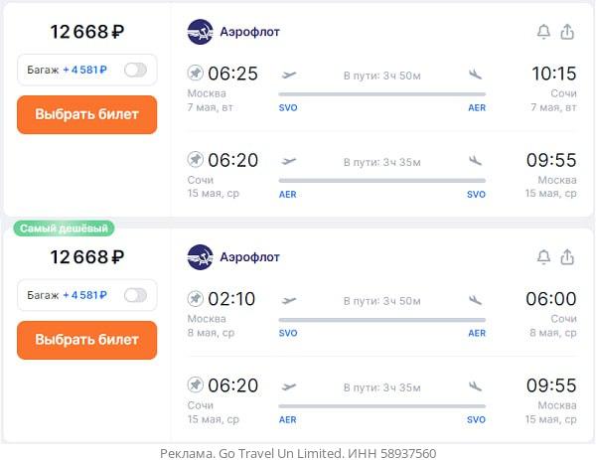
Task: Click the 'Самый дешёвый' green badge
Action: tap(64, 229)
